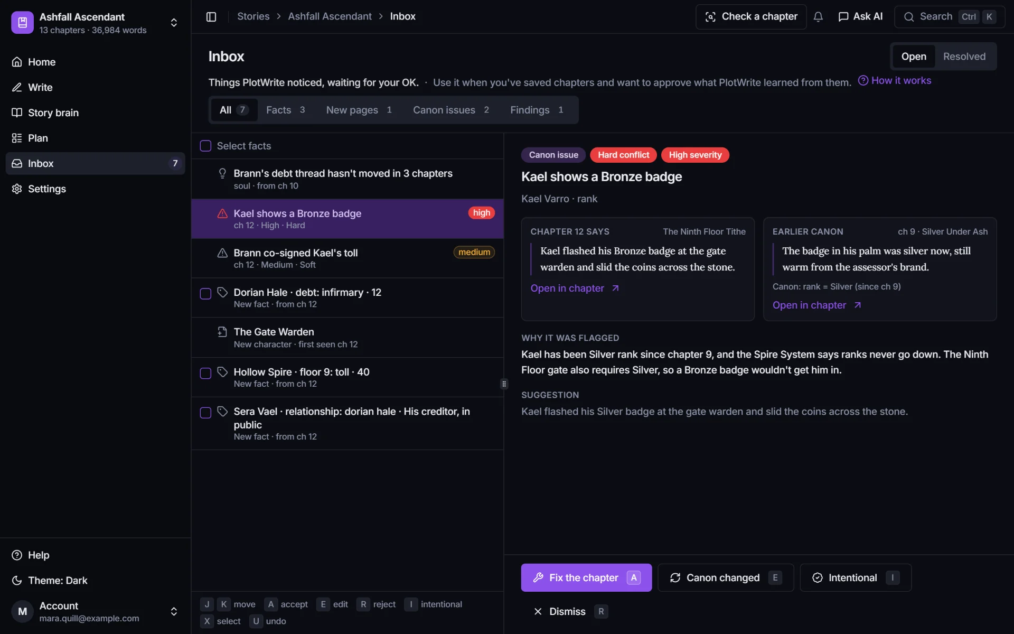
Task: Open in chapter link under Earlier Canon
Action: click(817, 305)
